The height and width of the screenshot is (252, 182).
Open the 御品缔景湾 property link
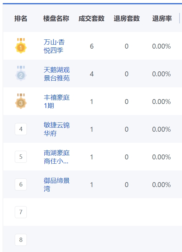point(57,185)
